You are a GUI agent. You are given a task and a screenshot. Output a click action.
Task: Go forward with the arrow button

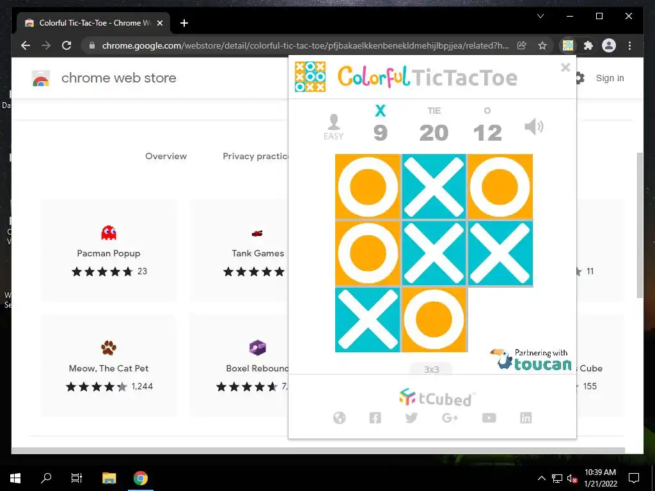pos(46,45)
